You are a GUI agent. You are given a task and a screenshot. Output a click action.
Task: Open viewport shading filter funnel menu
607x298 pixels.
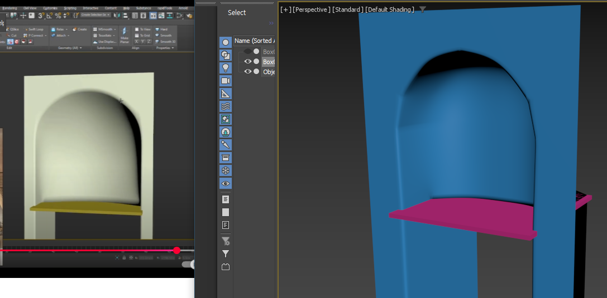pos(423,9)
